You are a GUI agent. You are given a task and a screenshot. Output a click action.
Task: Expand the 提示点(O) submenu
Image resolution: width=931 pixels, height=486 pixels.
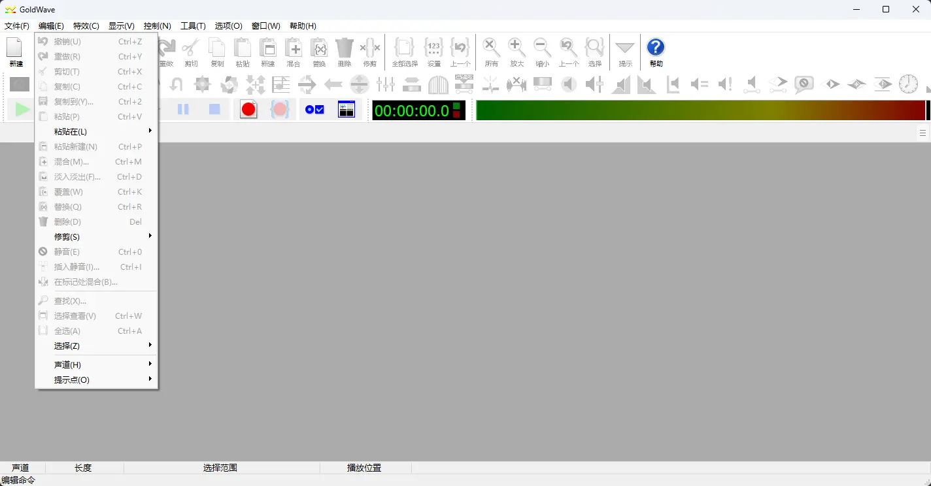tap(96, 380)
